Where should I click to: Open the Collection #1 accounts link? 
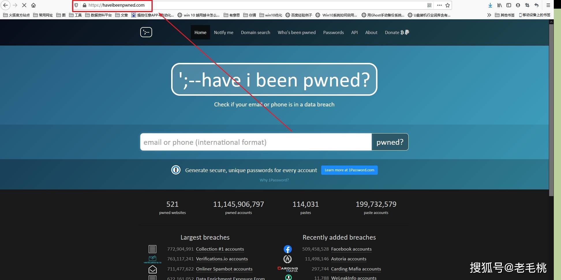[x=220, y=249]
